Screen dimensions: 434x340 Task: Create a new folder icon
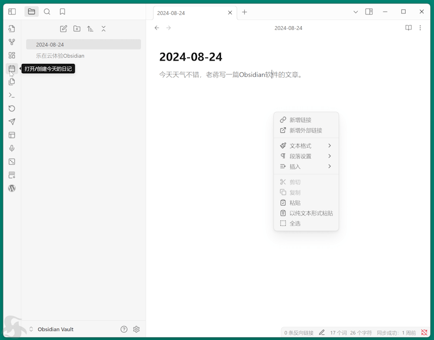tap(77, 29)
